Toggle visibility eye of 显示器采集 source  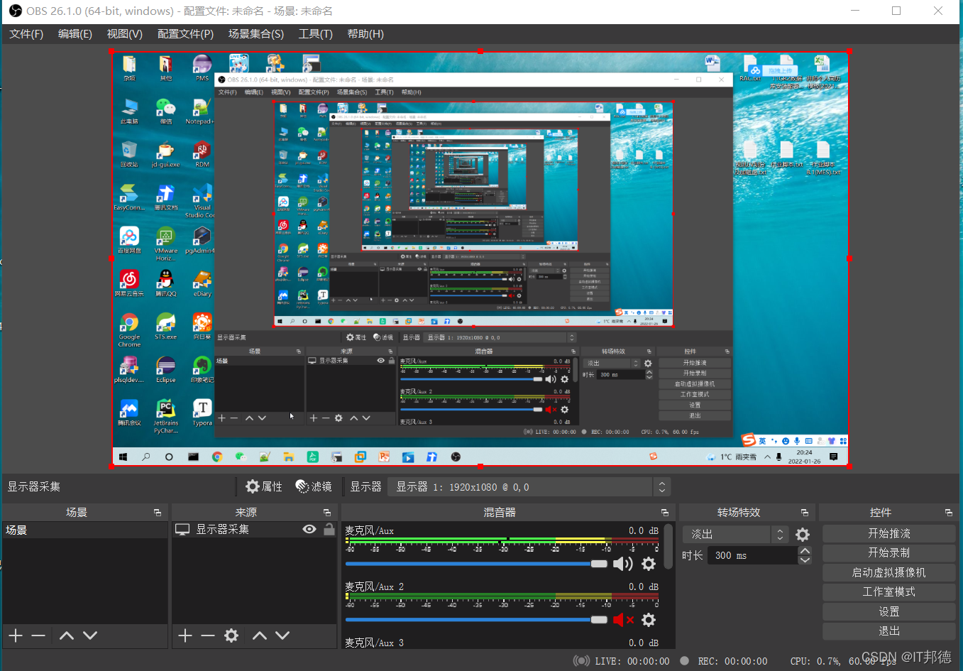coord(309,529)
